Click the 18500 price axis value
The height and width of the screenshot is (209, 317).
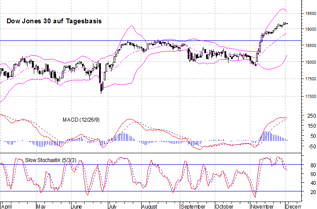coord(310,46)
